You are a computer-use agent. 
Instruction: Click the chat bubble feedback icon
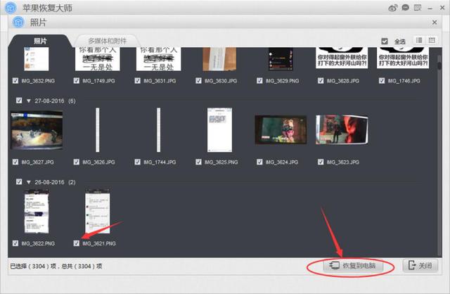point(405,8)
